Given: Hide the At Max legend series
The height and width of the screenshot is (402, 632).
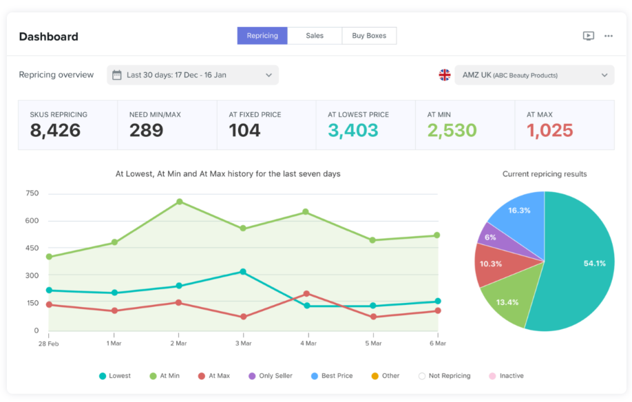Looking at the screenshot, I should (213, 376).
